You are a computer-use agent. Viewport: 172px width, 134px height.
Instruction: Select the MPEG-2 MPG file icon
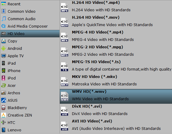pos(65,52)
